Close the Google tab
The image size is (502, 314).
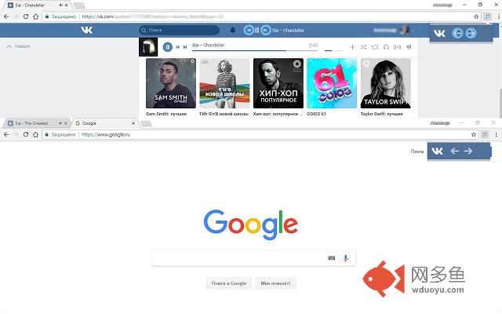(133, 123)
